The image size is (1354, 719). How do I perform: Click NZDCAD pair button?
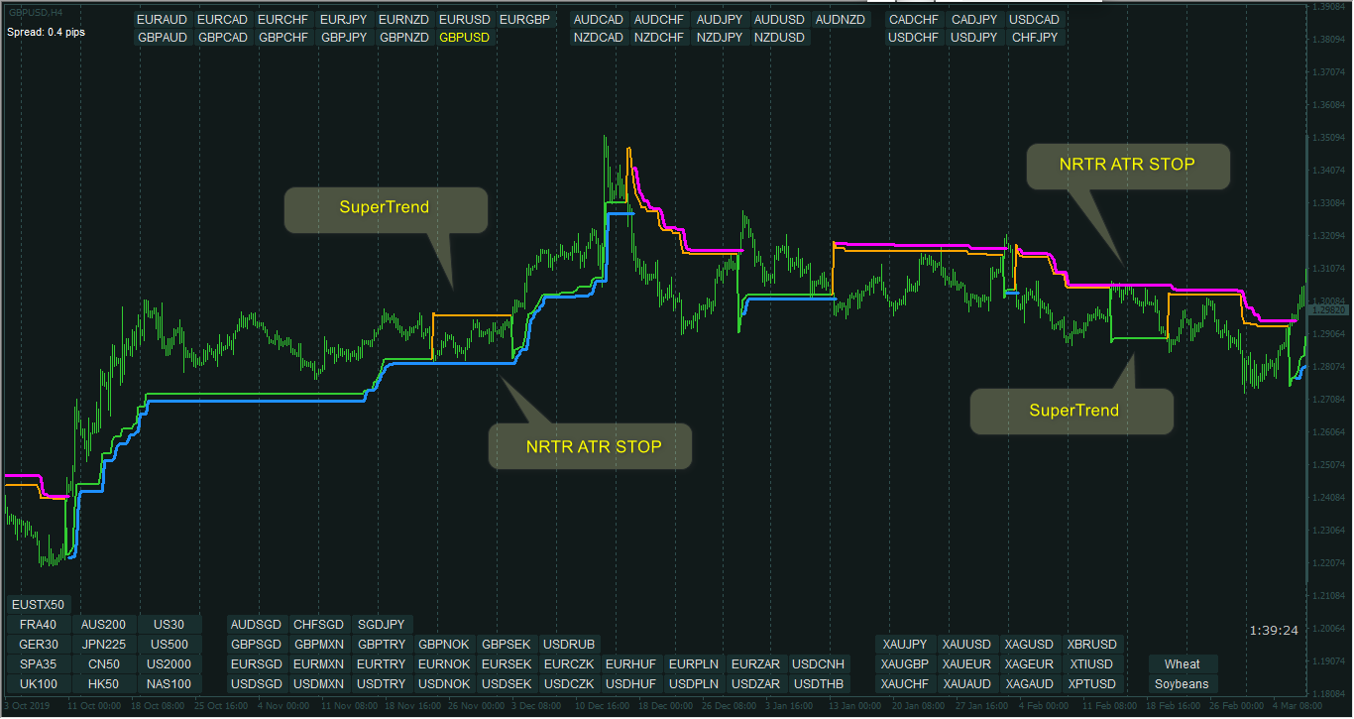[x=599, y=38]
